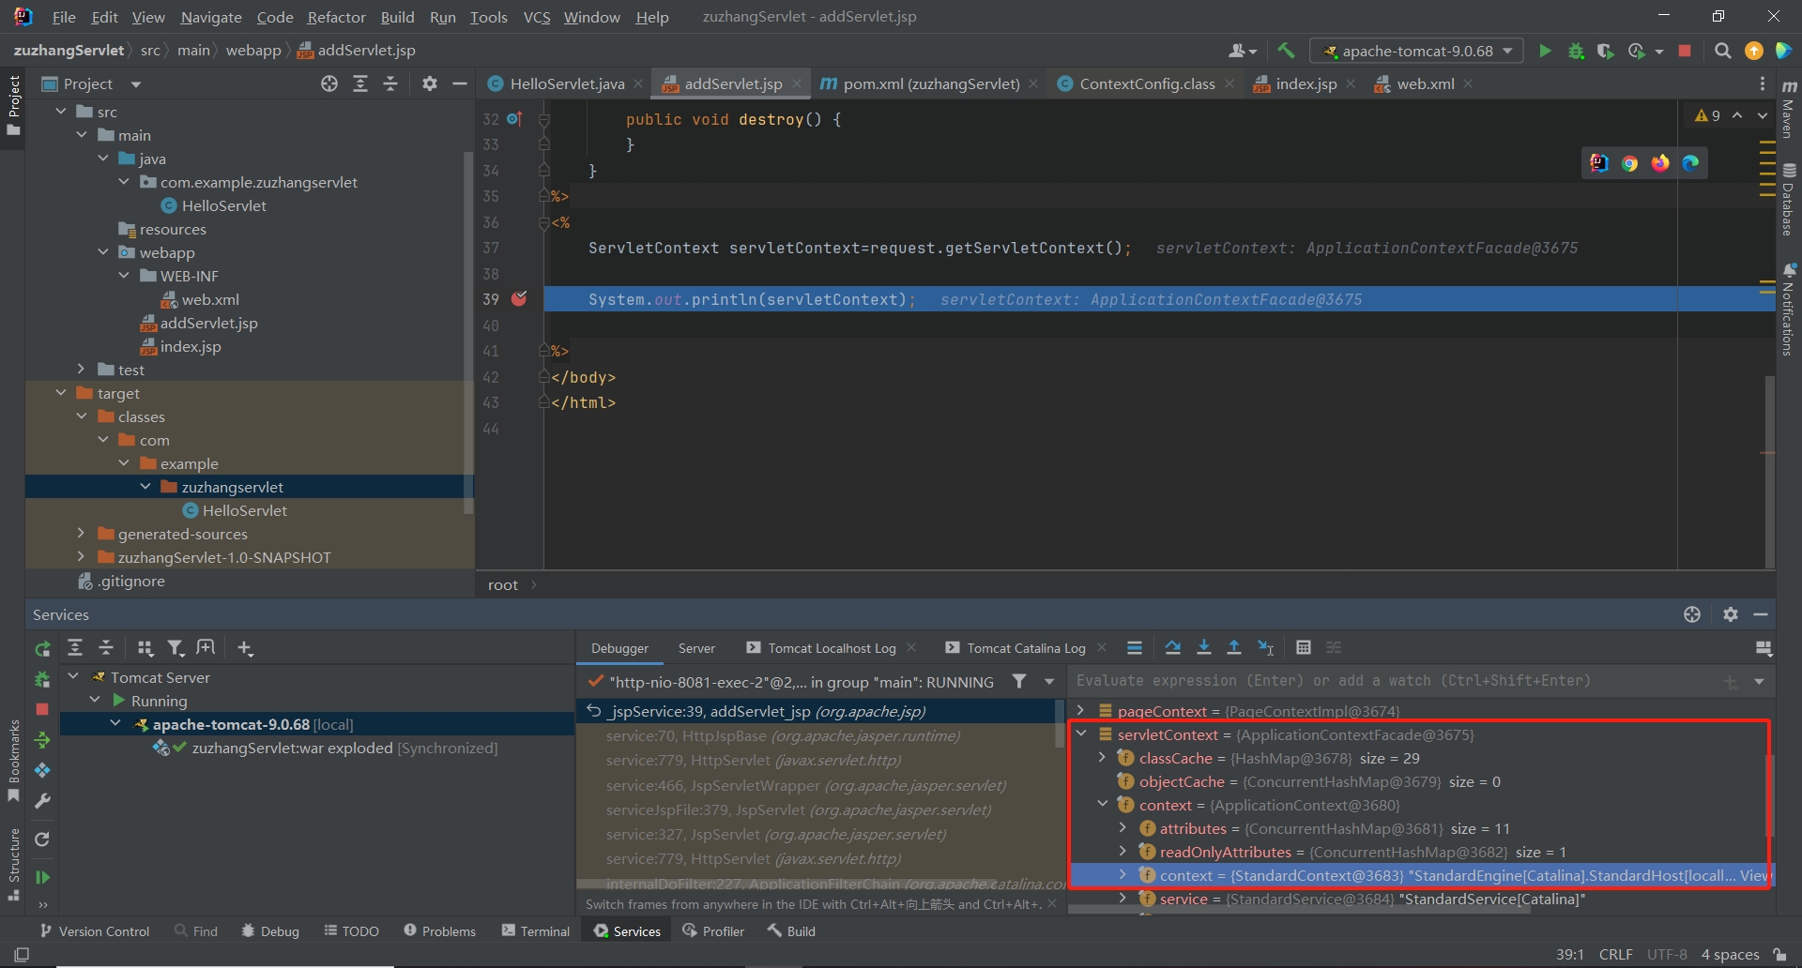
Task: Click Run to Cursor debugger icon
Action: (1265, 647)
